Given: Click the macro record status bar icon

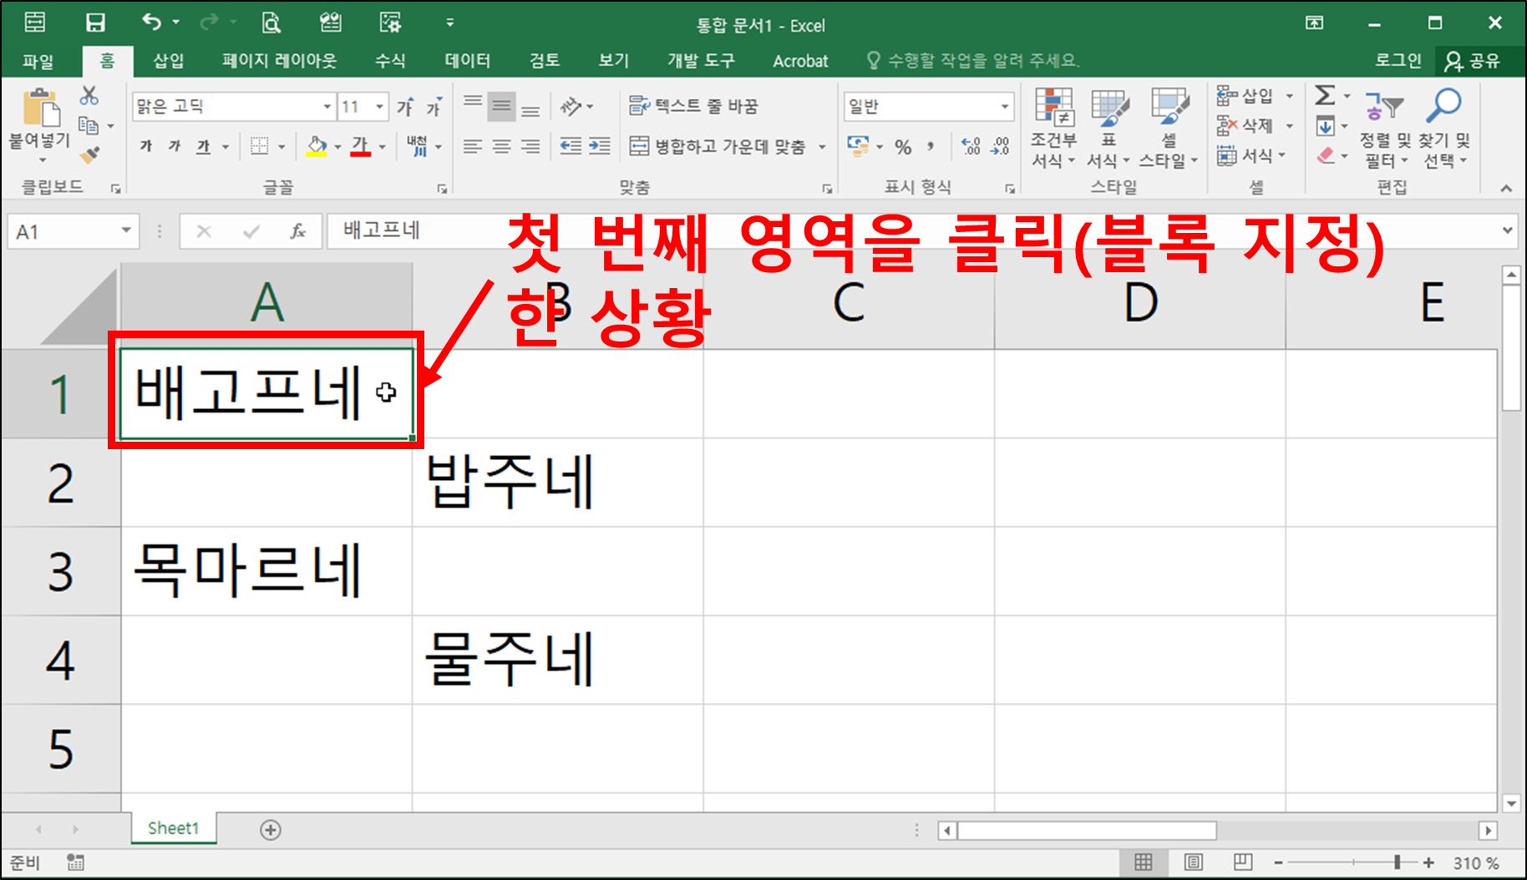Looking at the screenshot, I should click(75, 862).
